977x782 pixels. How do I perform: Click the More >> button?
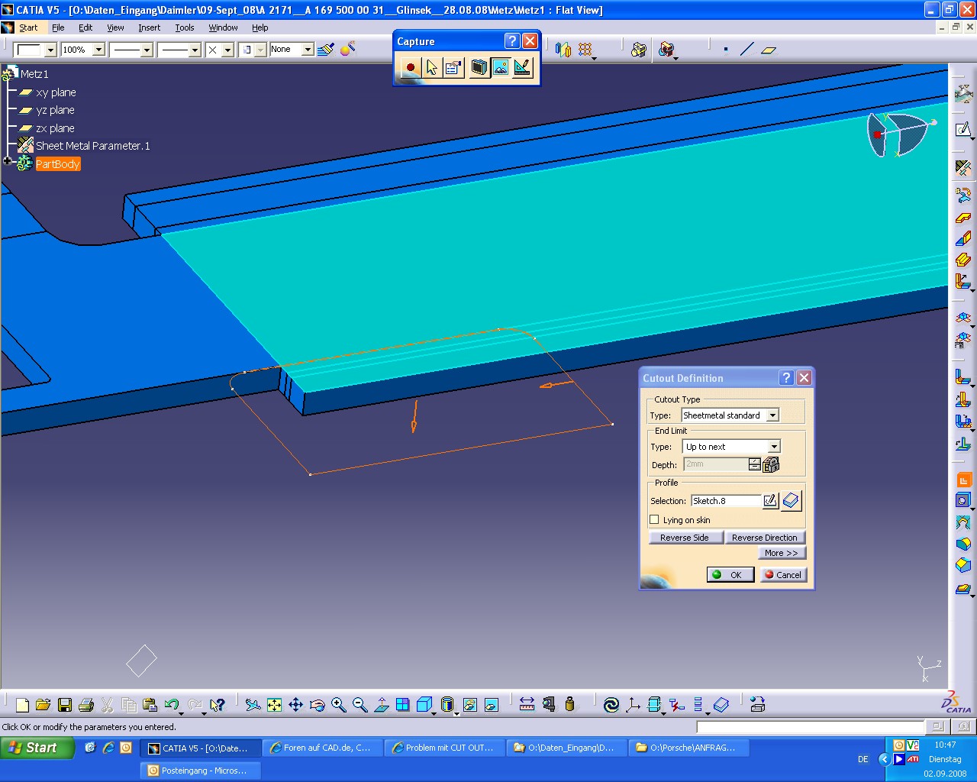tap(782, 553)
